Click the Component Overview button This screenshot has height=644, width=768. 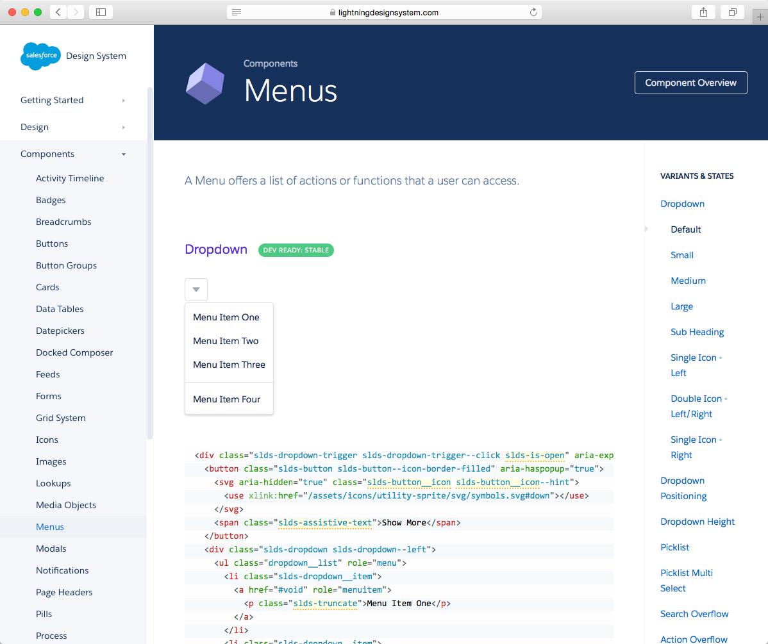[690, 83]
